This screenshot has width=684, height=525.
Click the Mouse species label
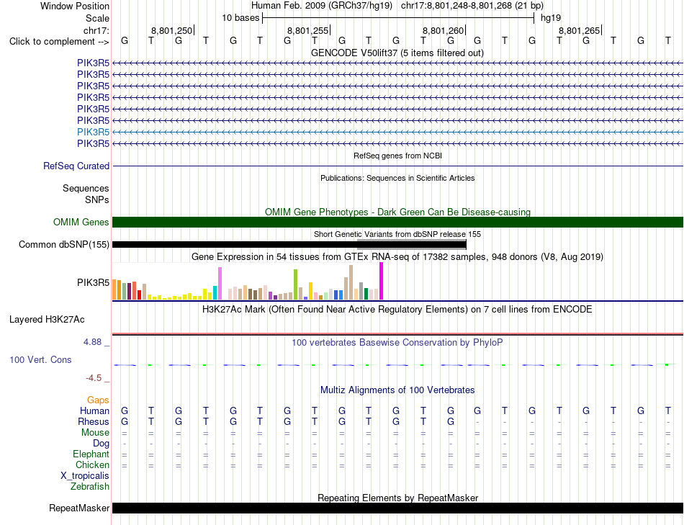(x=95, y=433)
